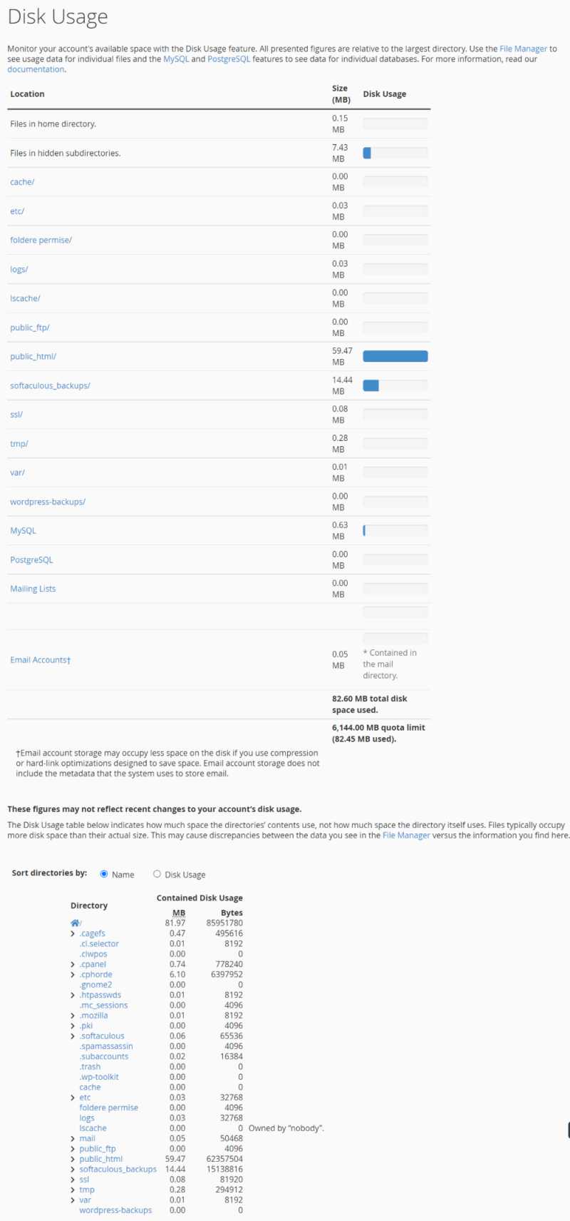570x1221 pixels.
Task: Open the softaculous_backups/ location link
Action: click(50, 386)
